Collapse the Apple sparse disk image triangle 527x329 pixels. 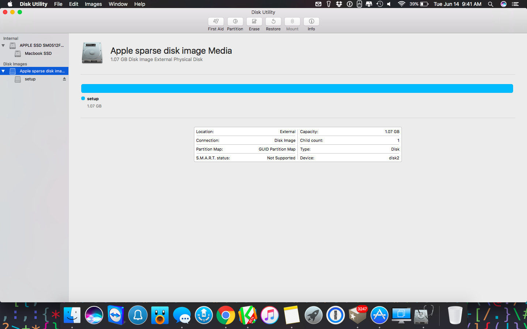[x=3, y=71]
